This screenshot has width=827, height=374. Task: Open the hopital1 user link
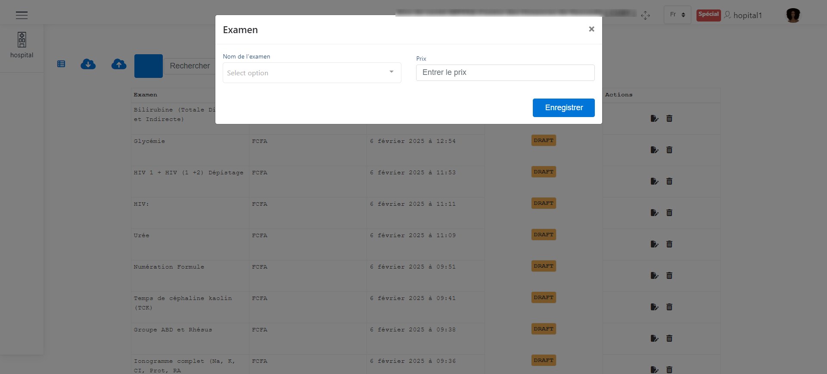point(743,15)
